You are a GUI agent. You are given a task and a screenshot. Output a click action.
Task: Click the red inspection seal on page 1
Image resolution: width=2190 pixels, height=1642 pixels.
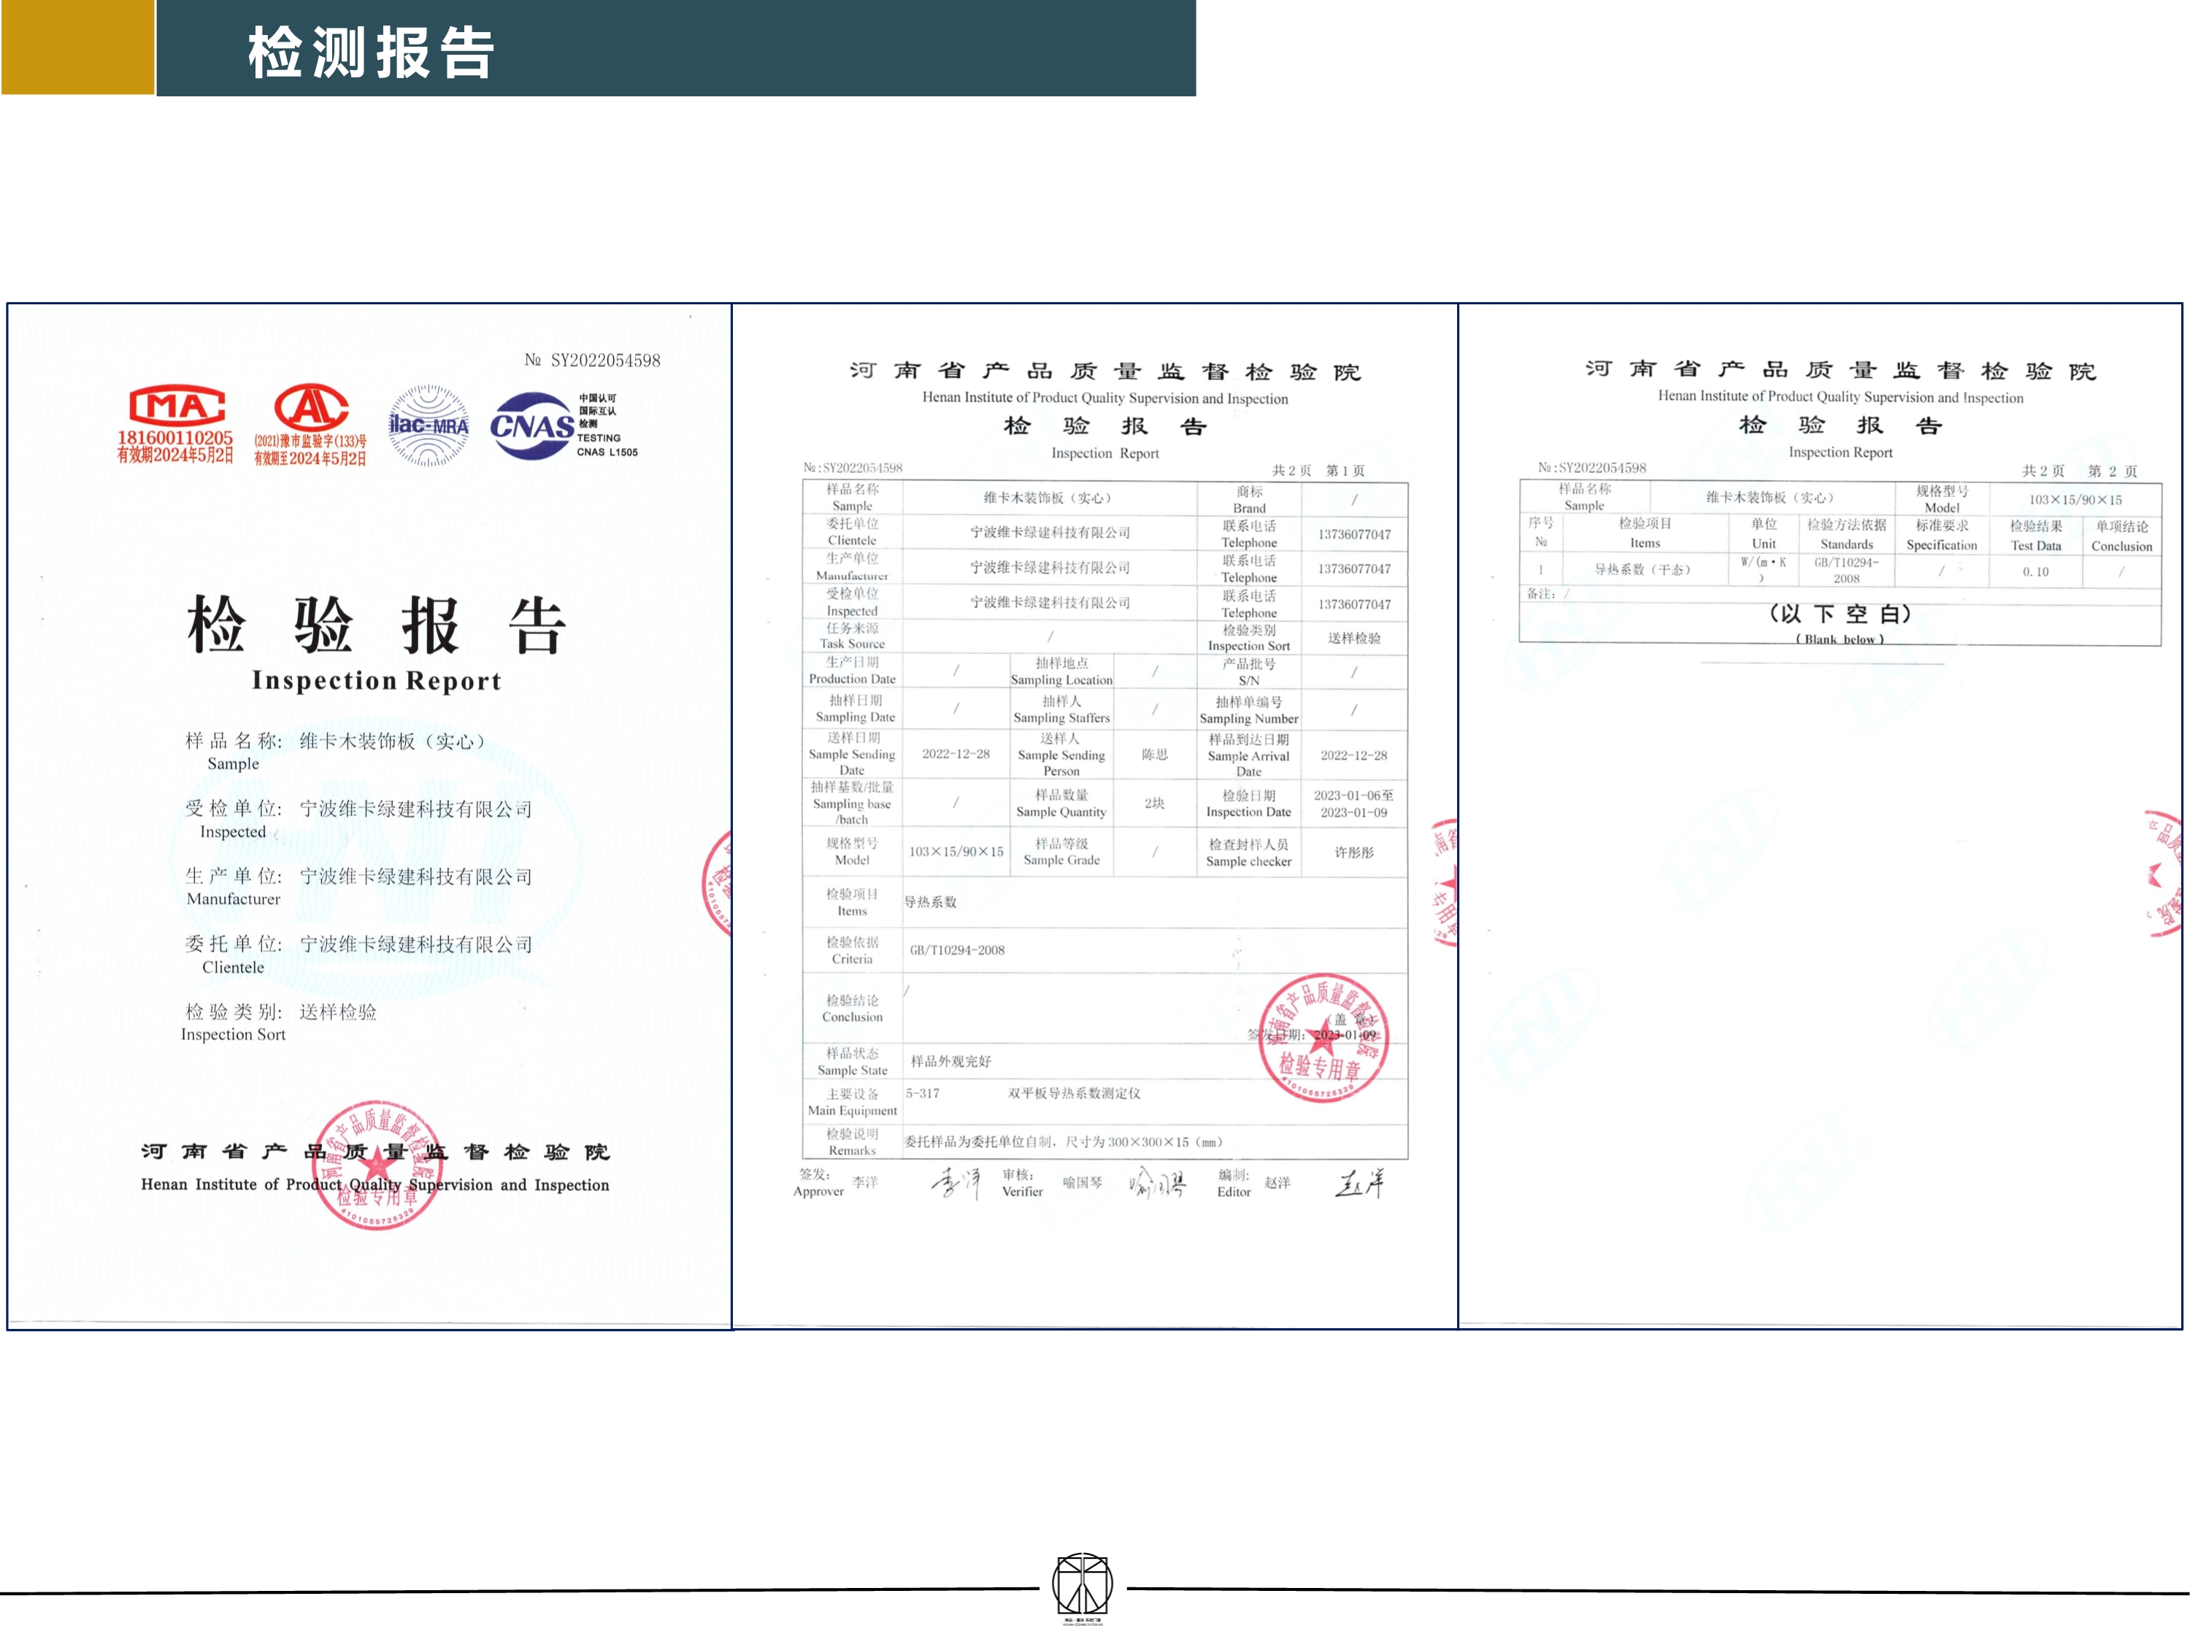(x=1323, y=1037)
